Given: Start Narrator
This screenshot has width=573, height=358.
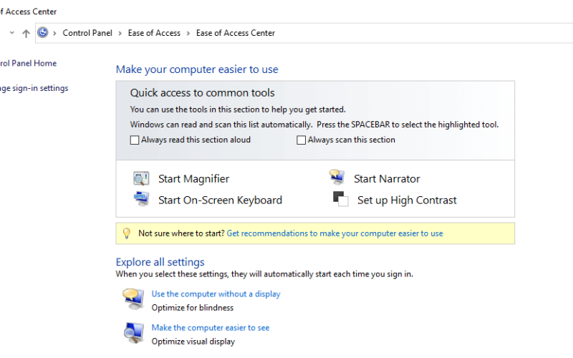Looking at the screenshot, I should tap(387, 178).
